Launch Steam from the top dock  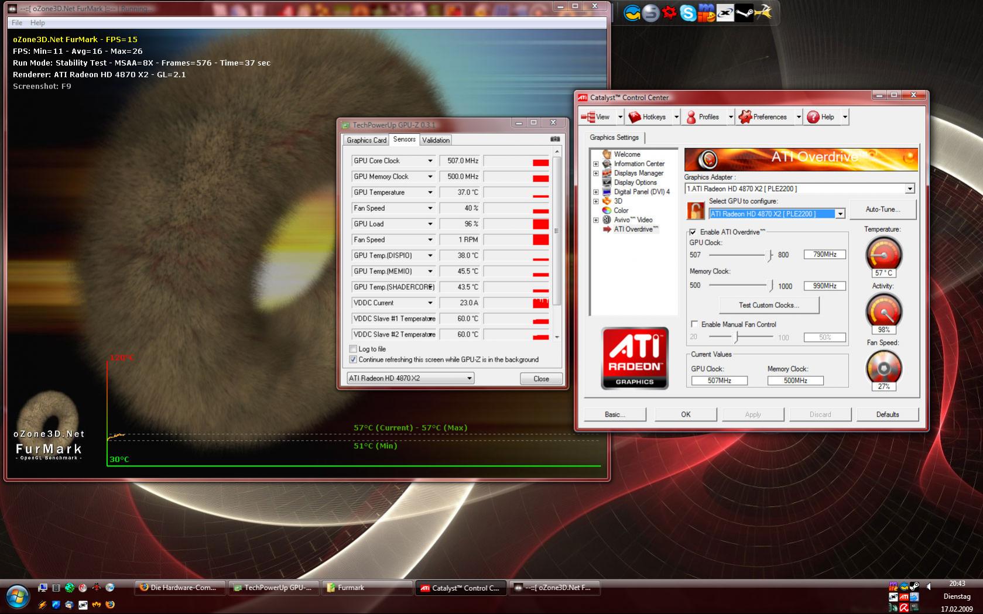point(744,12)
